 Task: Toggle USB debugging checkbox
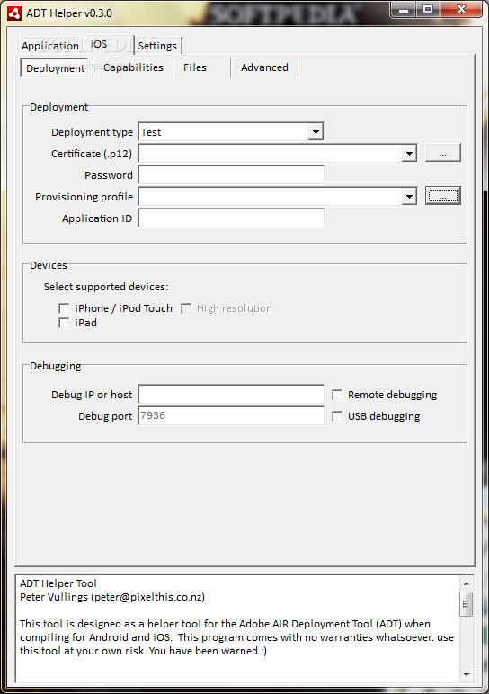tap(337, 416)
